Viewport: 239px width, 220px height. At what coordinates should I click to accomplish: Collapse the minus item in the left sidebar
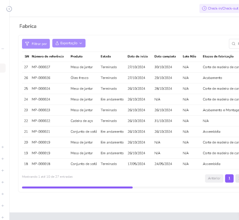point(3,49)
